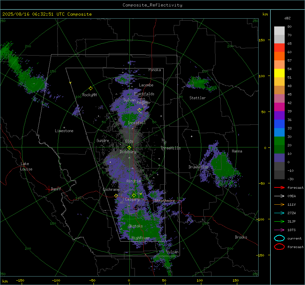Click the yellow diamond marker beside RockyMH

90,88
